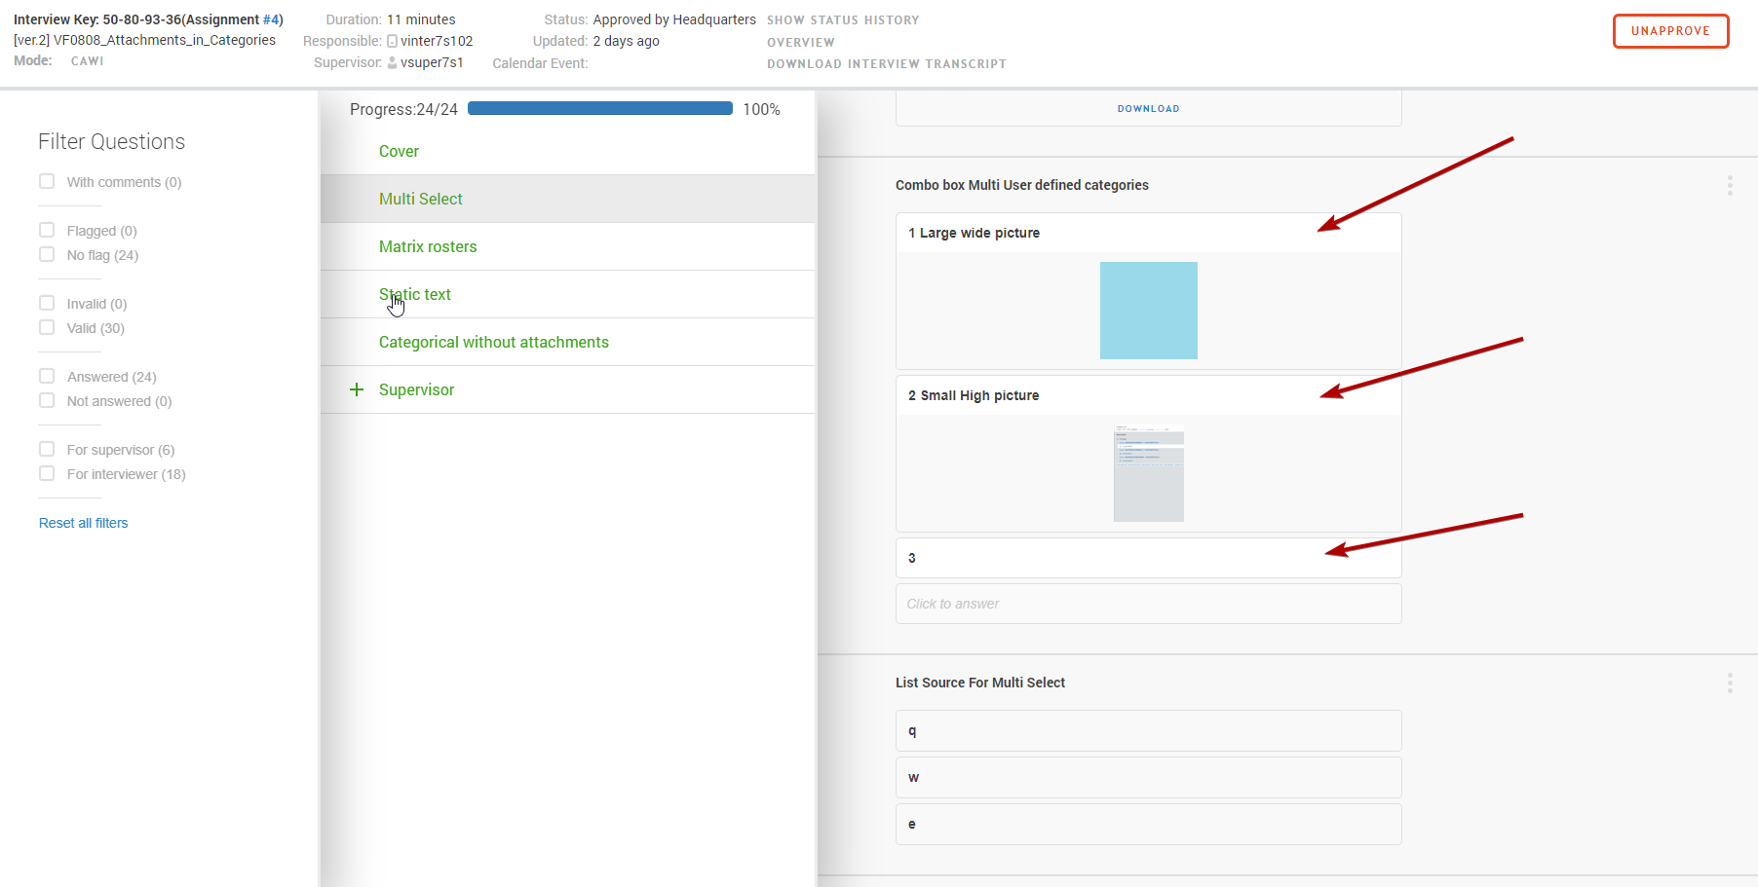This screenshot has height=887, width=1758.
Task: Expand the Supervisor section plus icon
Action: (357, 389)
